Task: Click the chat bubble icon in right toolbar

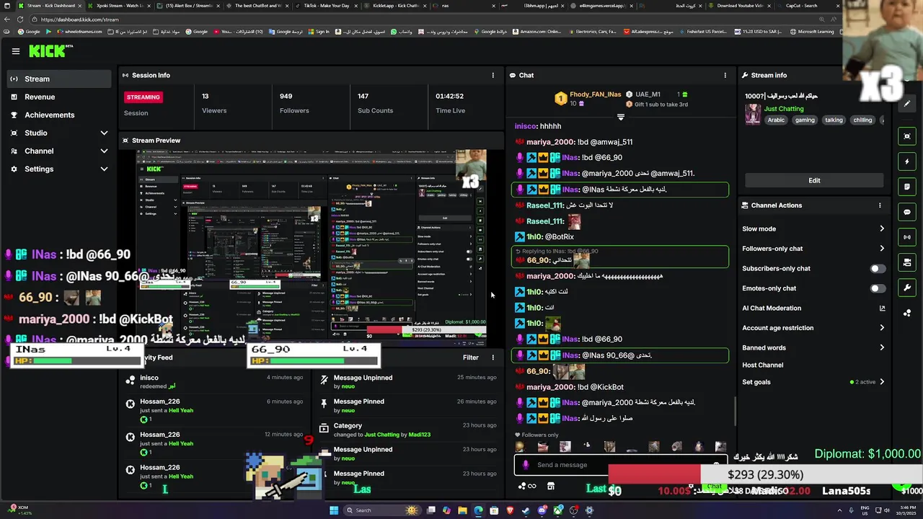Action: (907, 212)
